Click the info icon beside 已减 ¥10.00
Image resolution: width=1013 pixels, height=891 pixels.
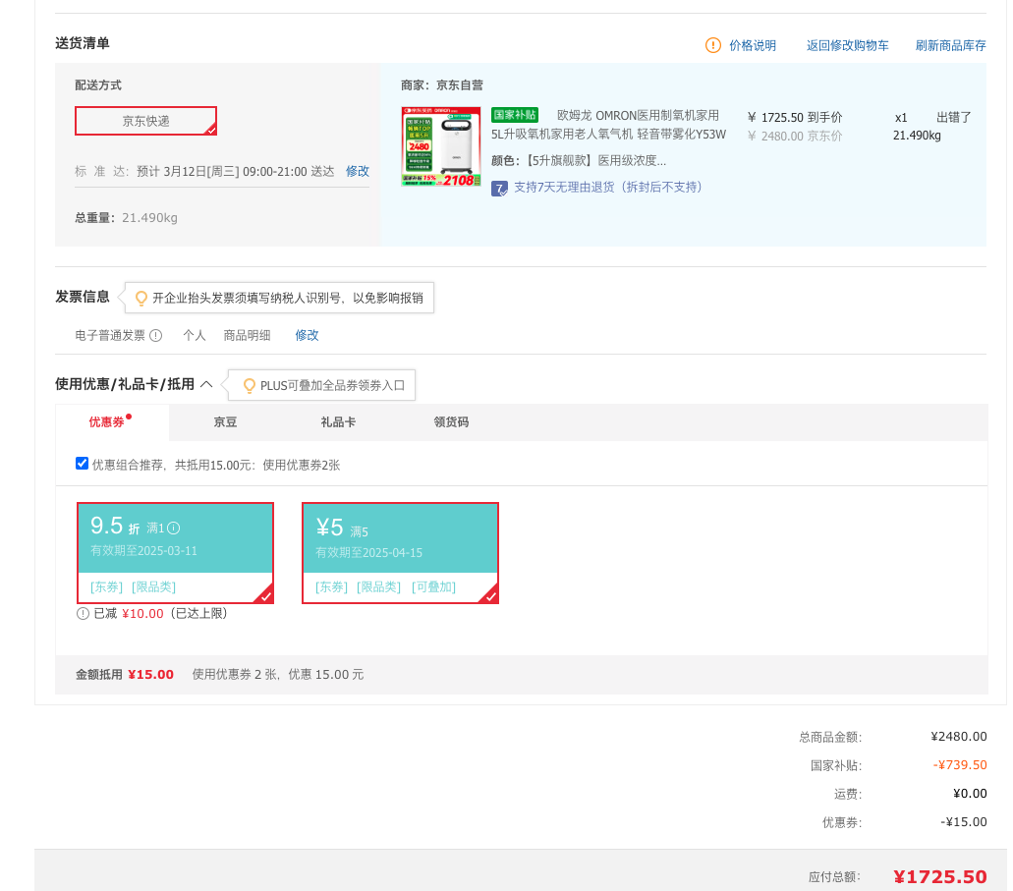point(83,614)
